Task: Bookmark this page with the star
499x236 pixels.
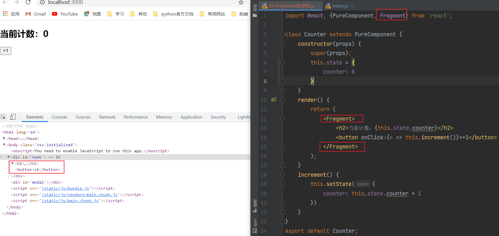Action: tap(241, 2)
